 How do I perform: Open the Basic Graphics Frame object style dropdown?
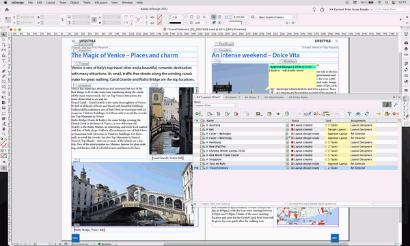[294, 17]
